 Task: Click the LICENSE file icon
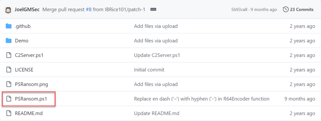tap(8, 70)
